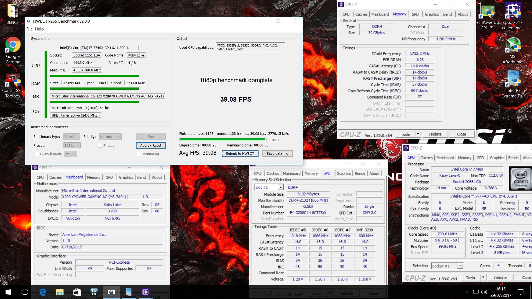532x299 pixels.
Task: Open Microsoft Store from the taskbar
Action: pos(77,292)
